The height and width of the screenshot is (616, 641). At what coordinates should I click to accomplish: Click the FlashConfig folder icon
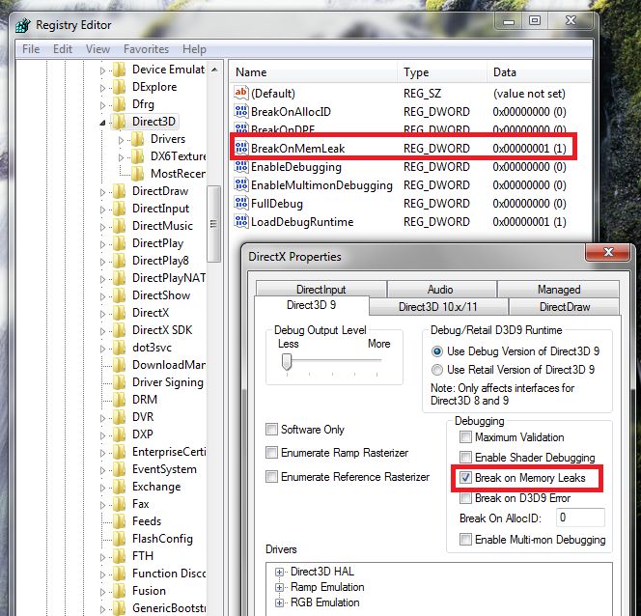(x=120, y=539)
